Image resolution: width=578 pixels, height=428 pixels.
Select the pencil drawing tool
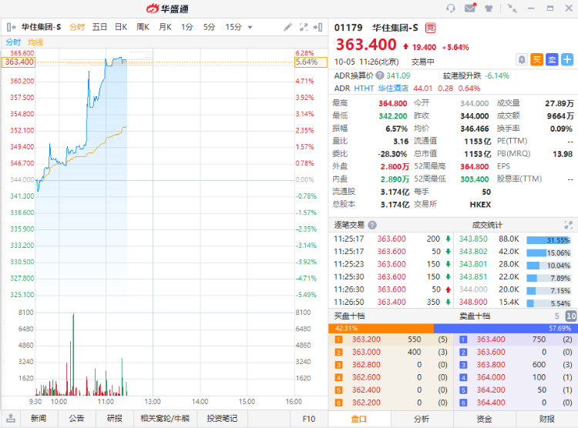coord(287,27)
